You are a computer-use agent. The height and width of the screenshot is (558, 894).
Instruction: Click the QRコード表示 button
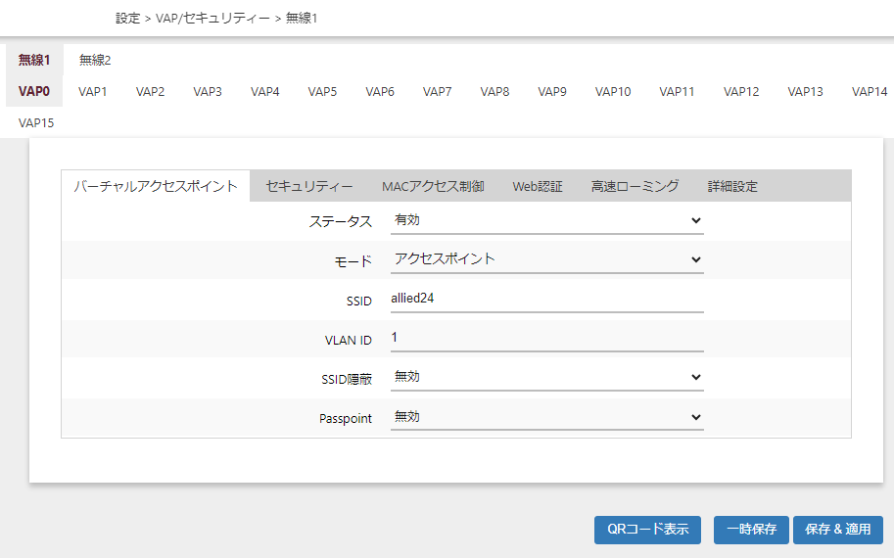(647, 530)
